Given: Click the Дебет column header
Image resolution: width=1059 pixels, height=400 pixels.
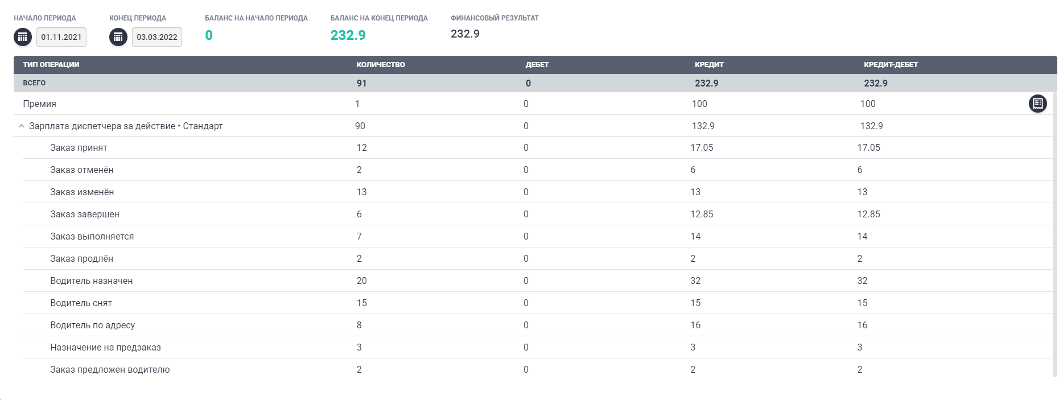Looking at the screenshot, I should tap(537, 65).
